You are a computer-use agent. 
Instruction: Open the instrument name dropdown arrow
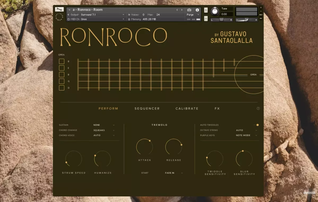[x=69, y=10]
